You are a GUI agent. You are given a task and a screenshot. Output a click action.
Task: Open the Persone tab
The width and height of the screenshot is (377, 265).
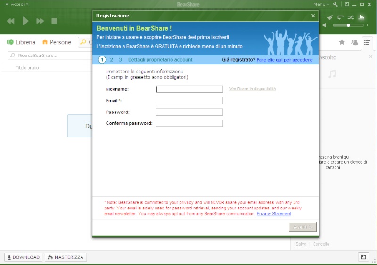tap(57, 42)
